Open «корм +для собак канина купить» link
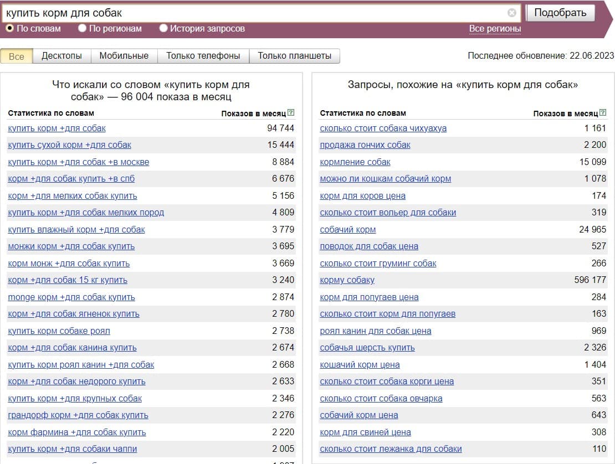The image size is (615, 464). tap(72, 348)
